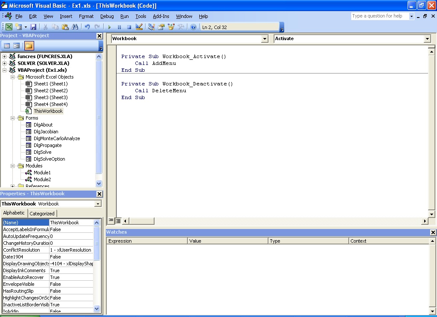Image resolution: width=437 pixels, height=317 pixels.
Task: Click the project tree vertical scrollbar
Action: click(x=99, y=117)
